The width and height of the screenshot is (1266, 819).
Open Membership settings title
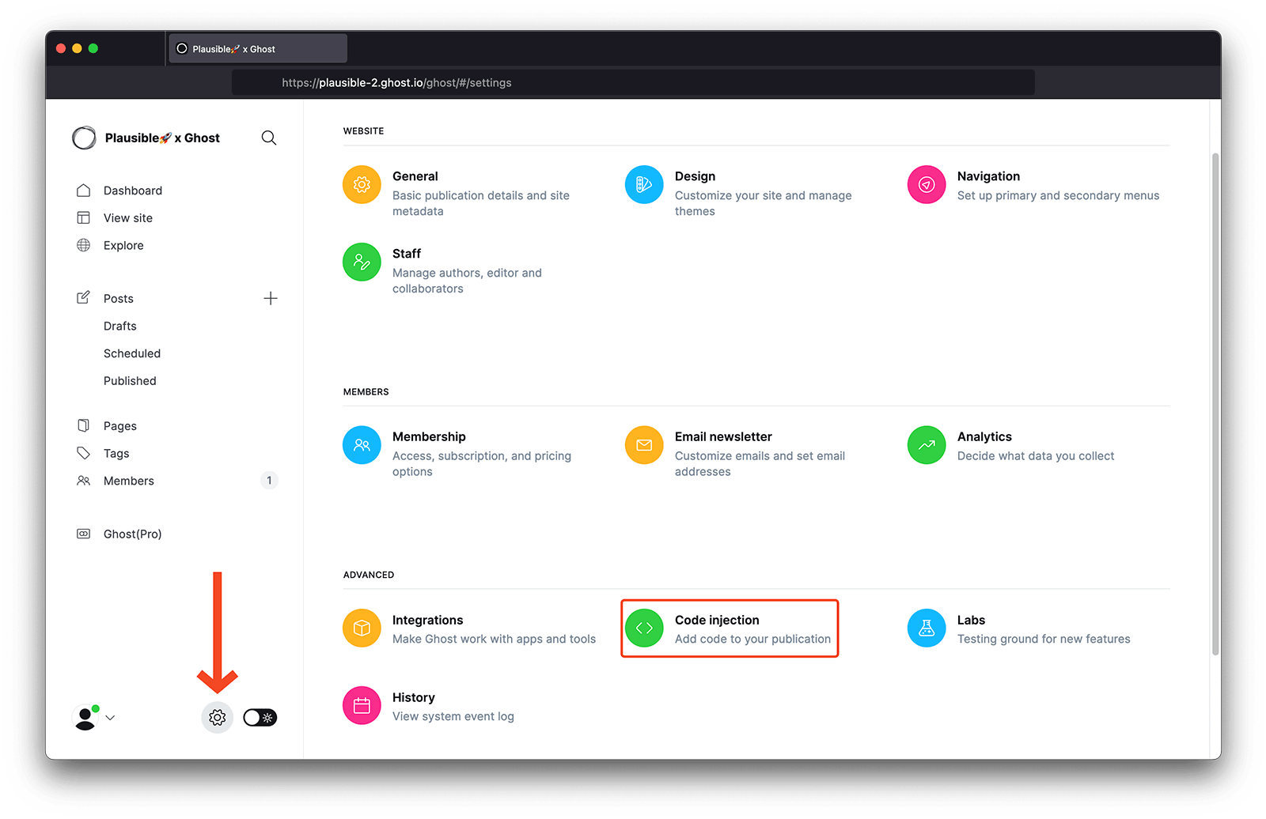click(429, 436)
